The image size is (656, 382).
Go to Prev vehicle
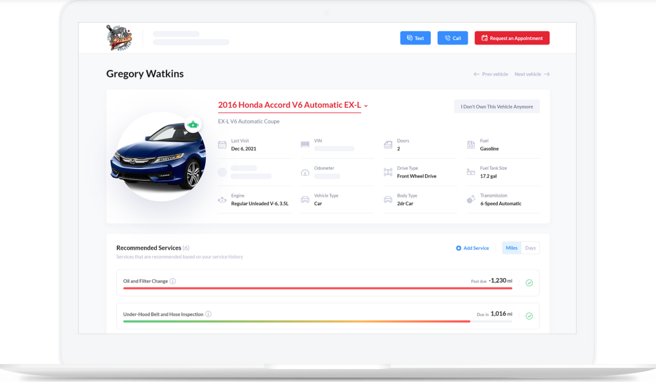[491, 74]
